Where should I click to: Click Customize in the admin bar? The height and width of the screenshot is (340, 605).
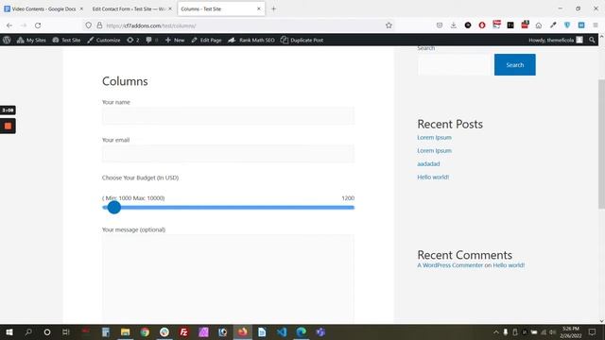104,40
